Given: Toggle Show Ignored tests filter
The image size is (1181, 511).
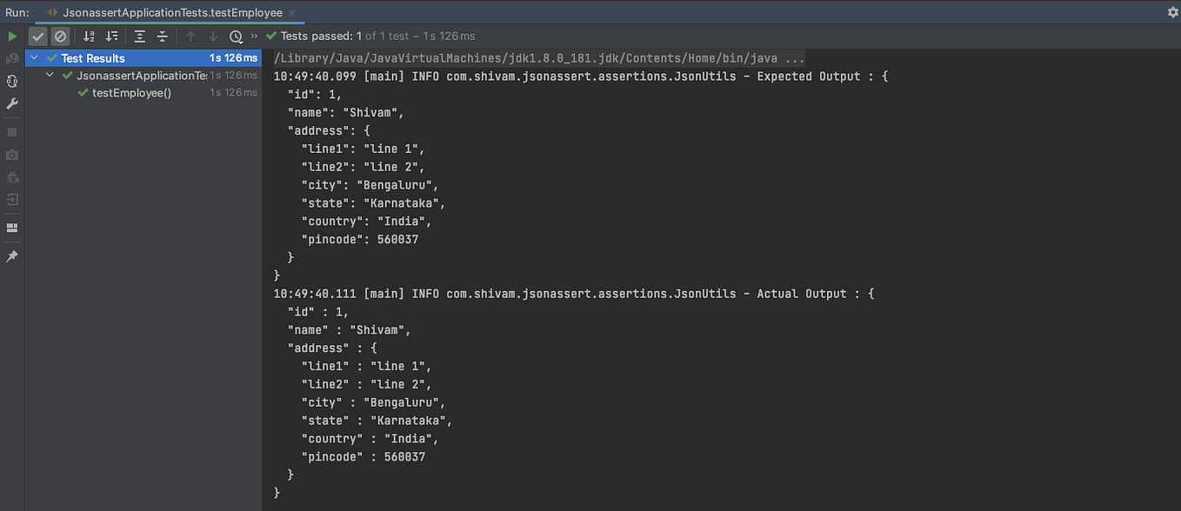Looking at the screenshot, I should pos(59,37).
